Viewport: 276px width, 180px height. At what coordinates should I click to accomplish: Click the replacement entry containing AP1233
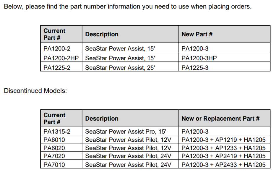click(223, 148)
